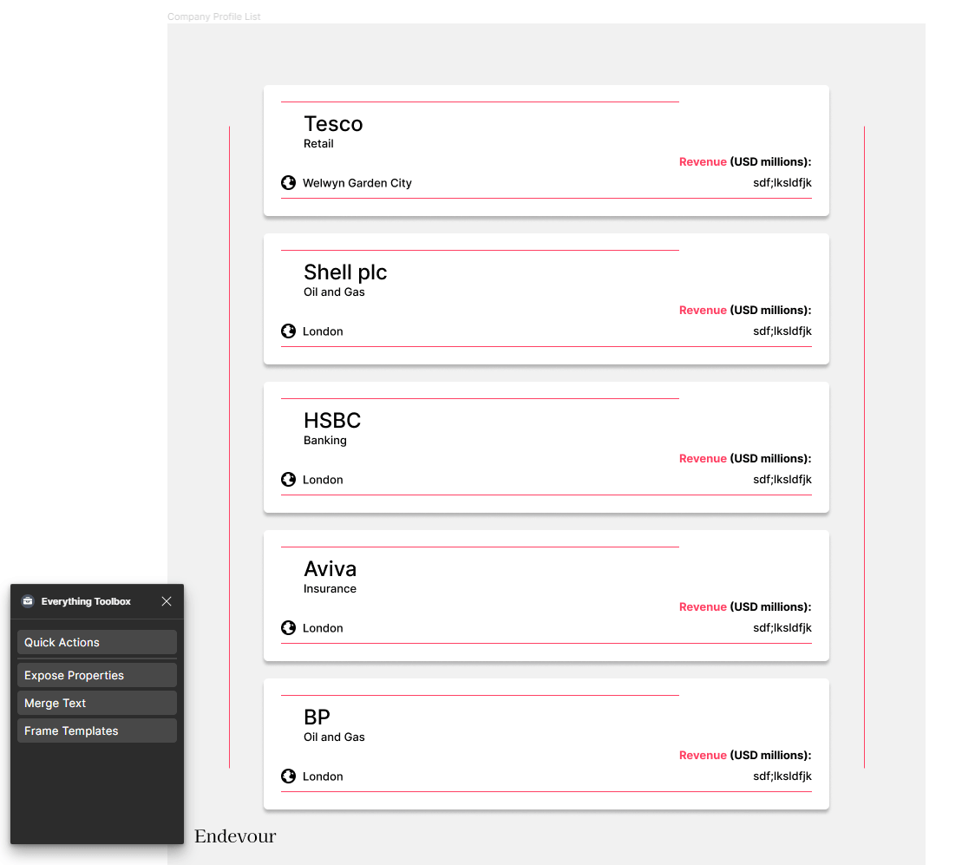Select the Banking industry label
962x865 pixels.
point(325,441)
